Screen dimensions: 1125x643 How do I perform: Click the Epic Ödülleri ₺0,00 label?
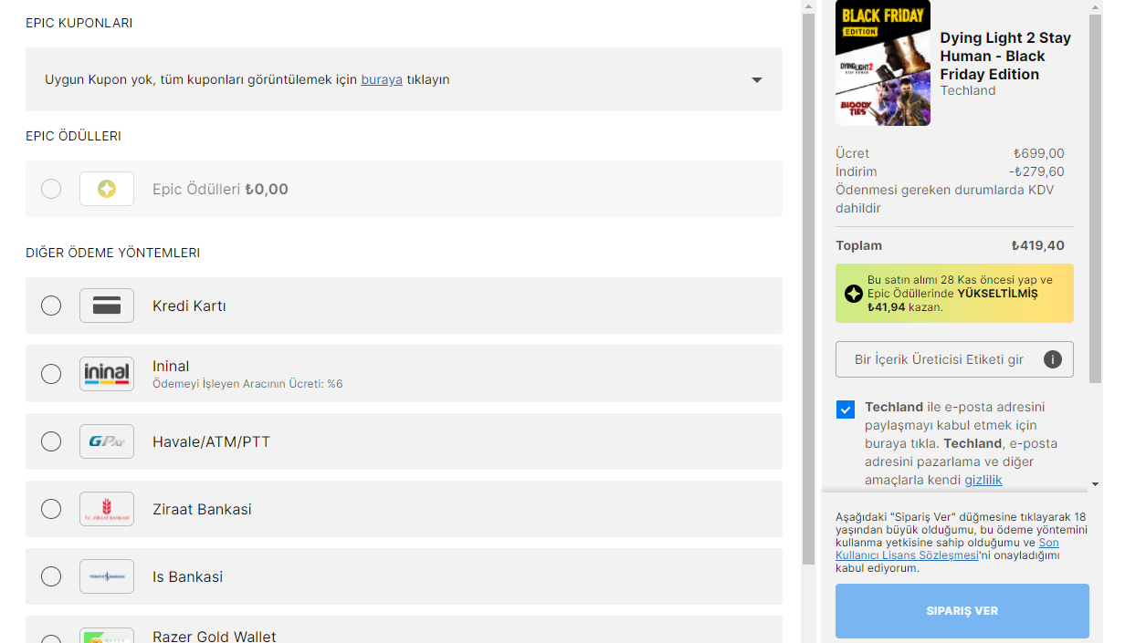coord(220,189)
